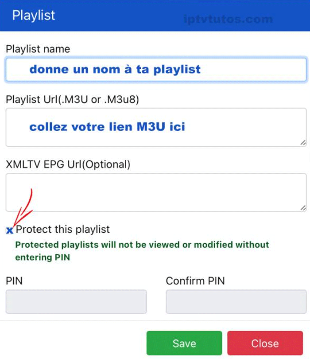Toggle the Protect this playlist checkbox
This screenshot has width=310, height=359.
coord(10,230)
